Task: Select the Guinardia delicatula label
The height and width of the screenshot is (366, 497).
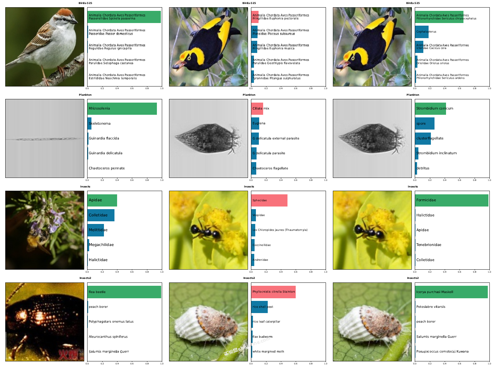Action: (106, 153)
